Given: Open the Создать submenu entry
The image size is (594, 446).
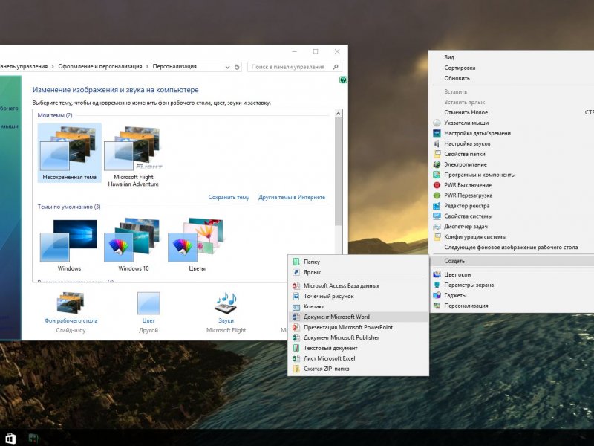Looking at the screenshot, I should tap(513, 261).
